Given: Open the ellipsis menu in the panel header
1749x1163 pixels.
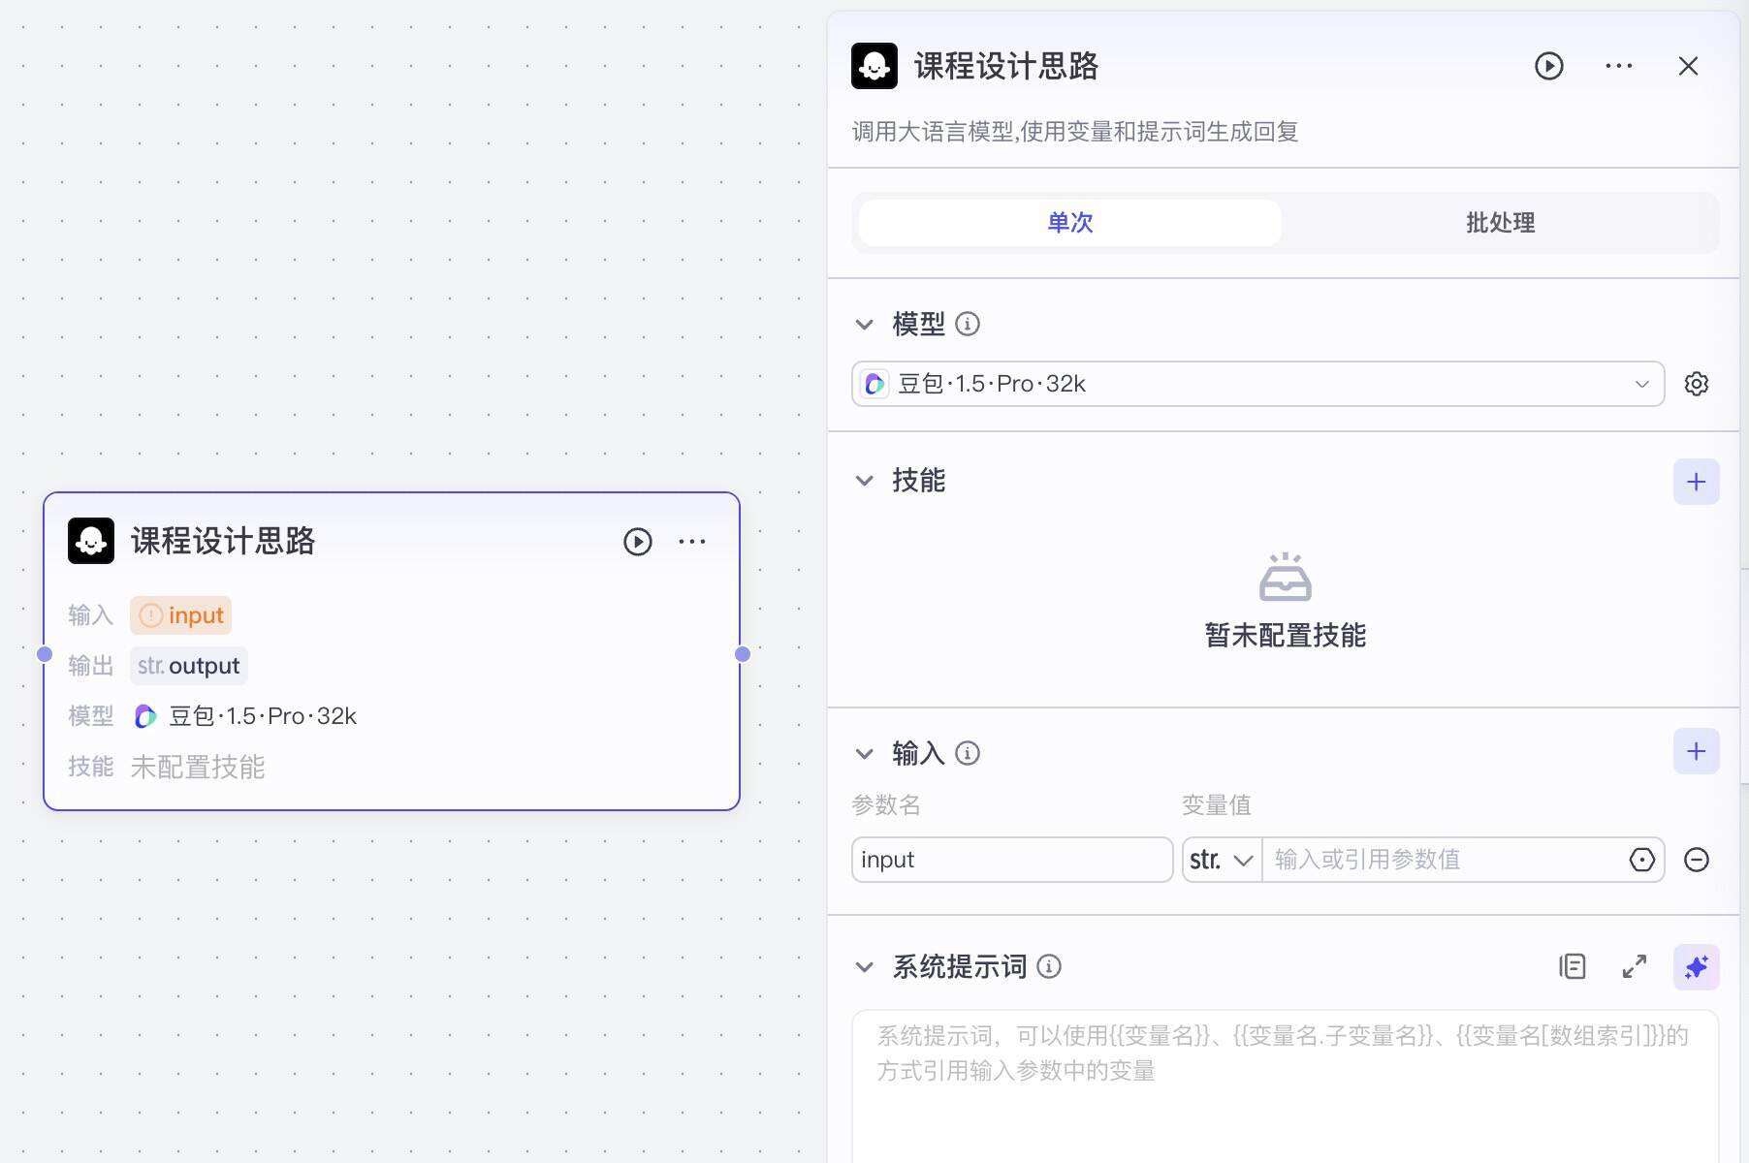Looking at the screenshot, I should pos(1618,66).
